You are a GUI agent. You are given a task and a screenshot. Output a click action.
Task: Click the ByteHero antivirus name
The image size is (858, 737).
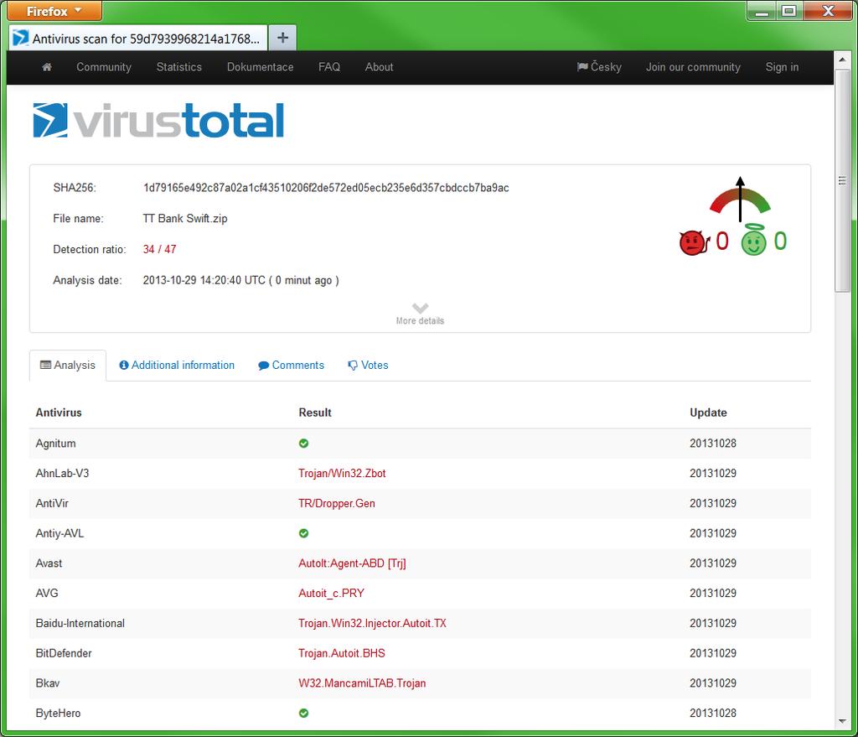click(58, 713)
